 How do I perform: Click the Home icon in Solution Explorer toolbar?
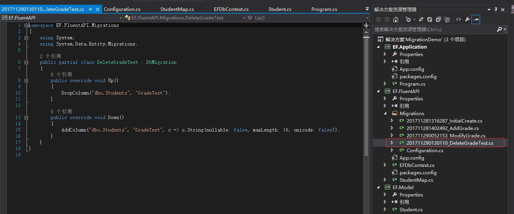396,19
